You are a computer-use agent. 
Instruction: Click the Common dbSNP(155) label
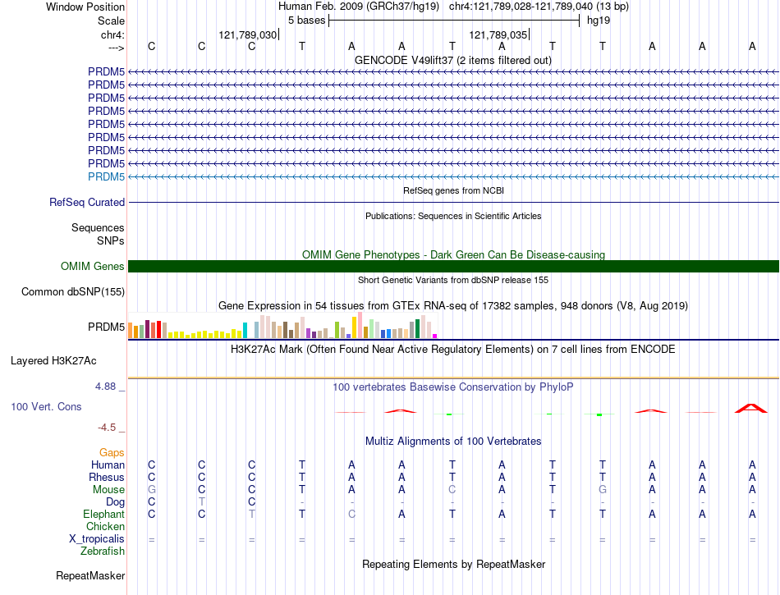(73, 292)
